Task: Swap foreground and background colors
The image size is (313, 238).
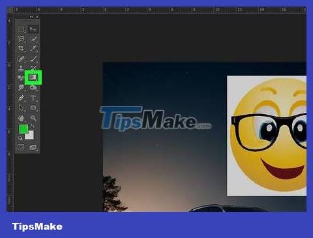Action: (33, 126)
